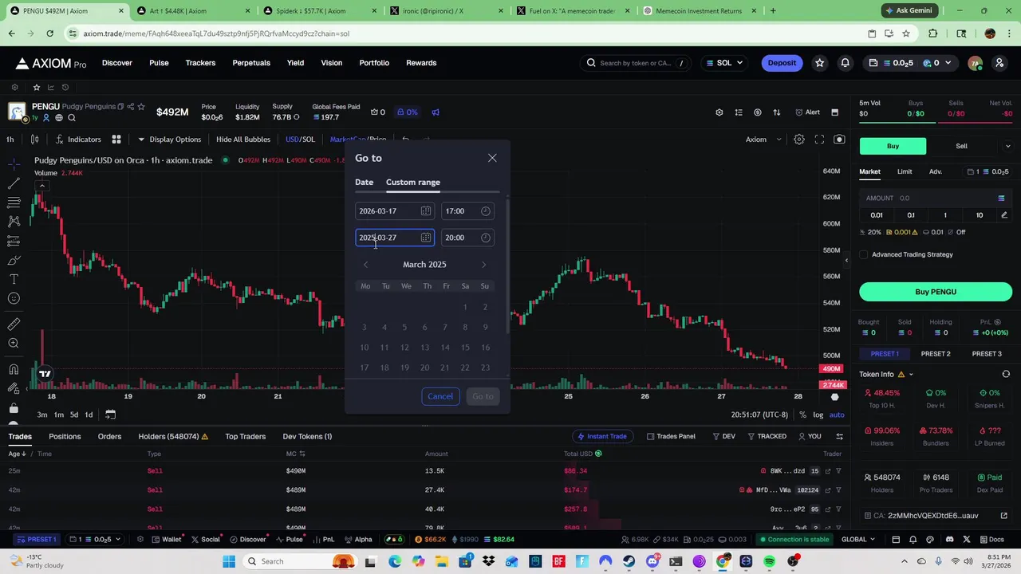Take a chart snapshot with camera
Image resolution: width=1021 pixels, height=574 pixels.
[x=839, y=140]
